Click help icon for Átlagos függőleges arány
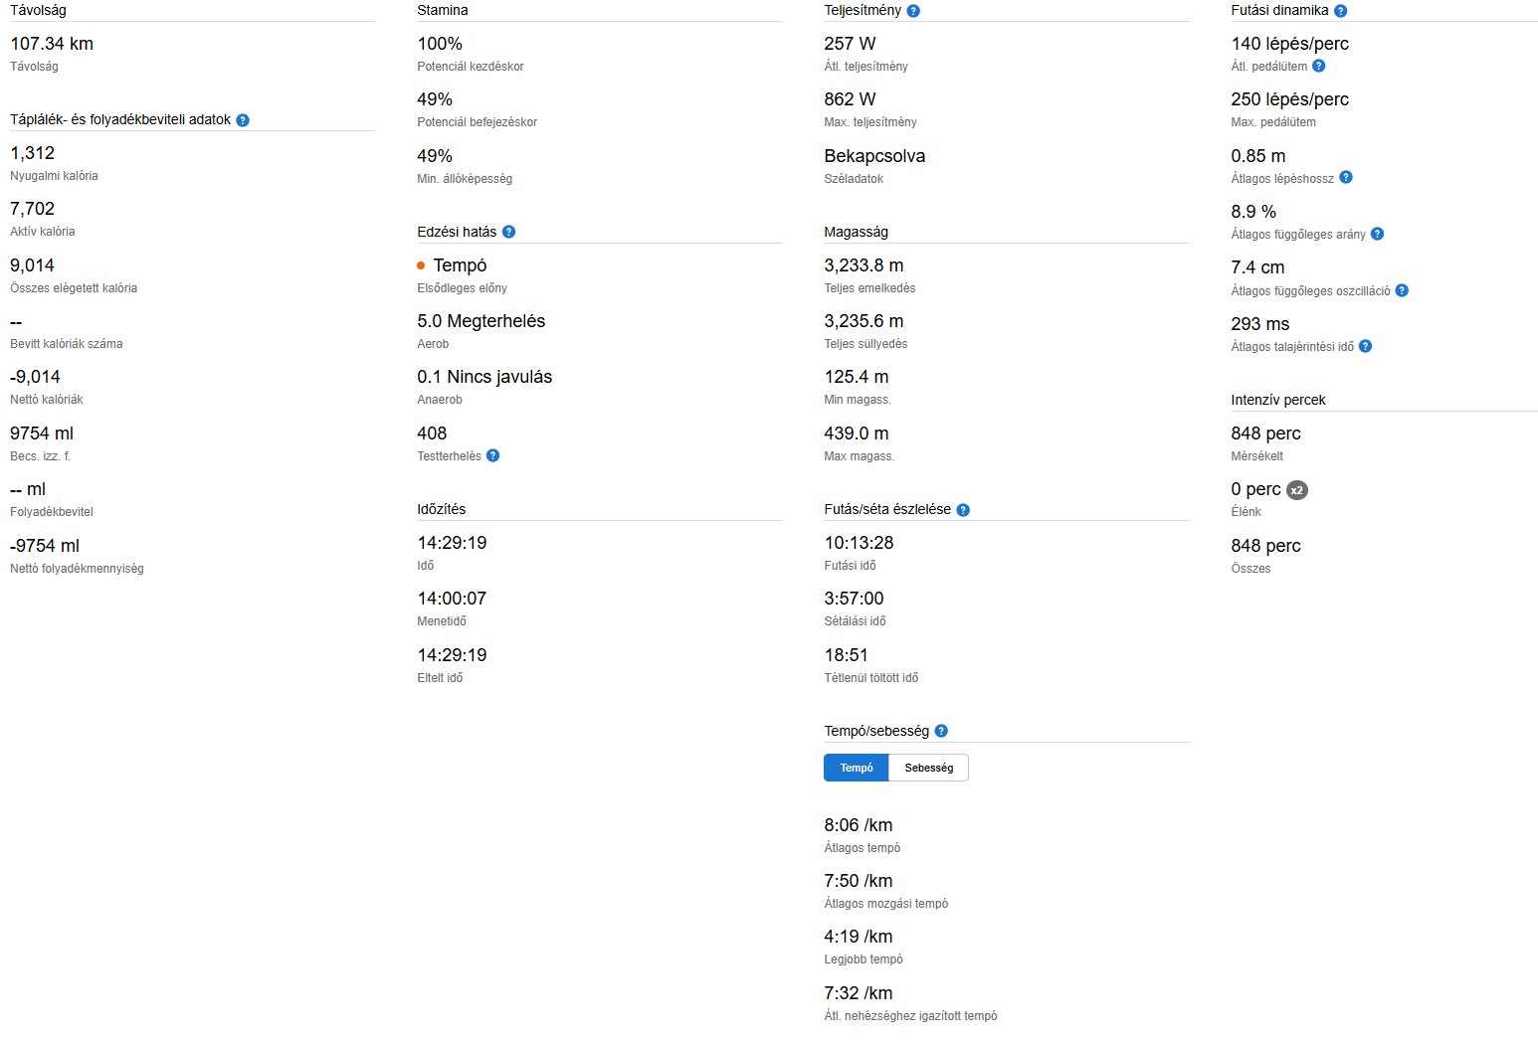 1377,235
